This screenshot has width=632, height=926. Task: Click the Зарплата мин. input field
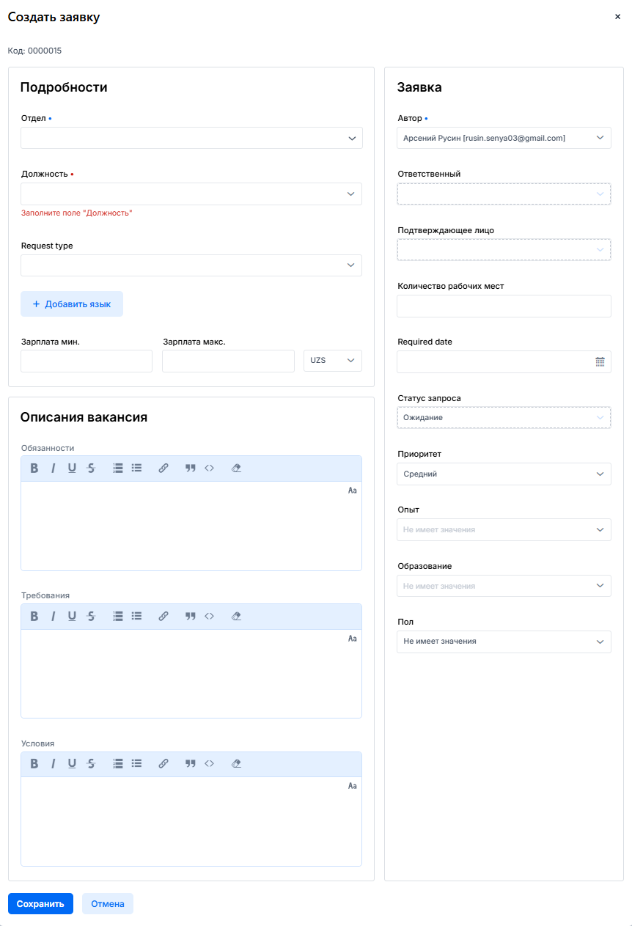(87, 361)
